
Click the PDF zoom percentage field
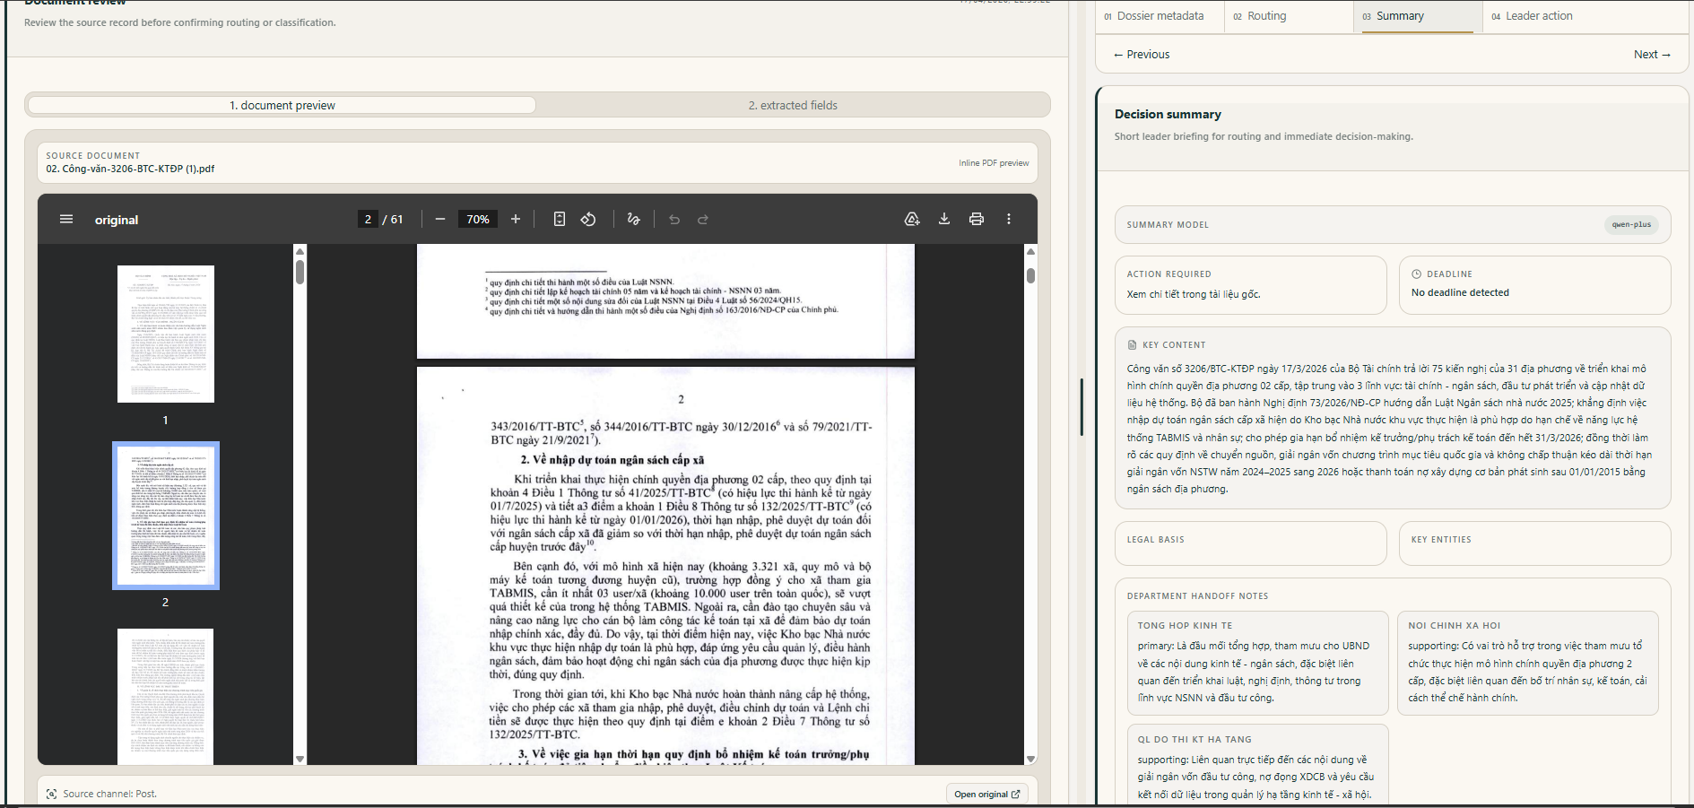[478, 220]
